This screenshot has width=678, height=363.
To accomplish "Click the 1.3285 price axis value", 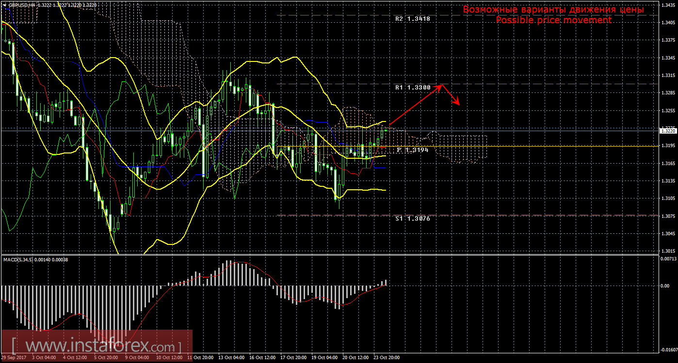I will point(668,93).
